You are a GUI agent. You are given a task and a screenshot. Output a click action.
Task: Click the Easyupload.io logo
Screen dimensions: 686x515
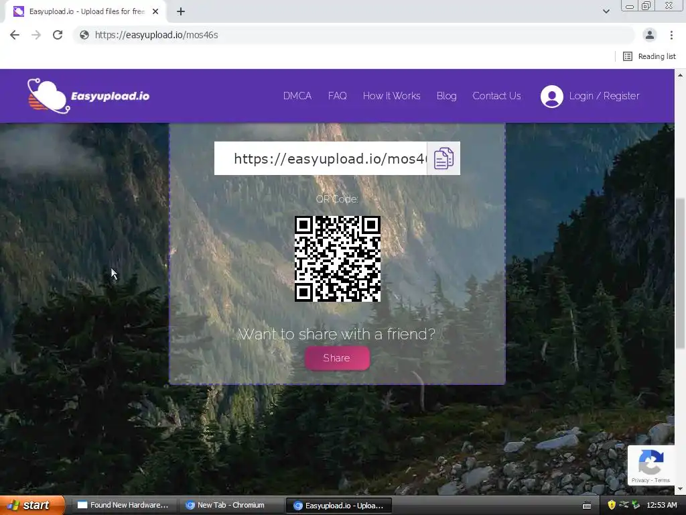click(88, 96)
